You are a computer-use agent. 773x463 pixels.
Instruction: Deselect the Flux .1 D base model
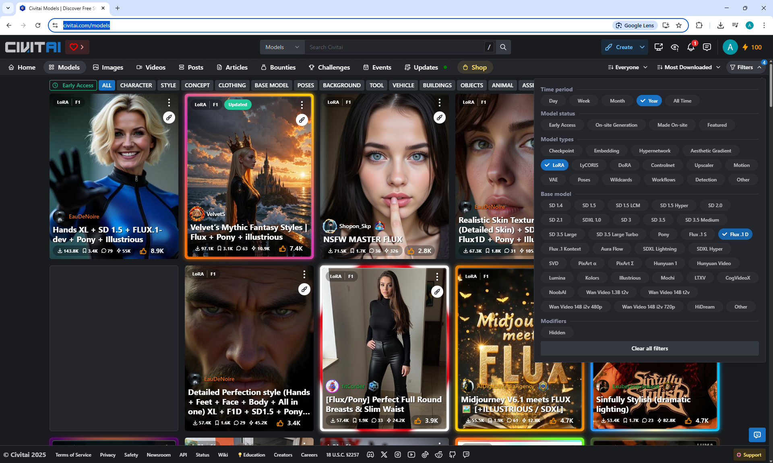[735, 235]
